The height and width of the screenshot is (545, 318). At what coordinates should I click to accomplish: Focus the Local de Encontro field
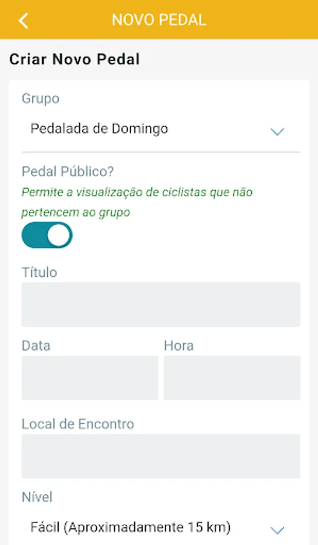tap(161, 456)
